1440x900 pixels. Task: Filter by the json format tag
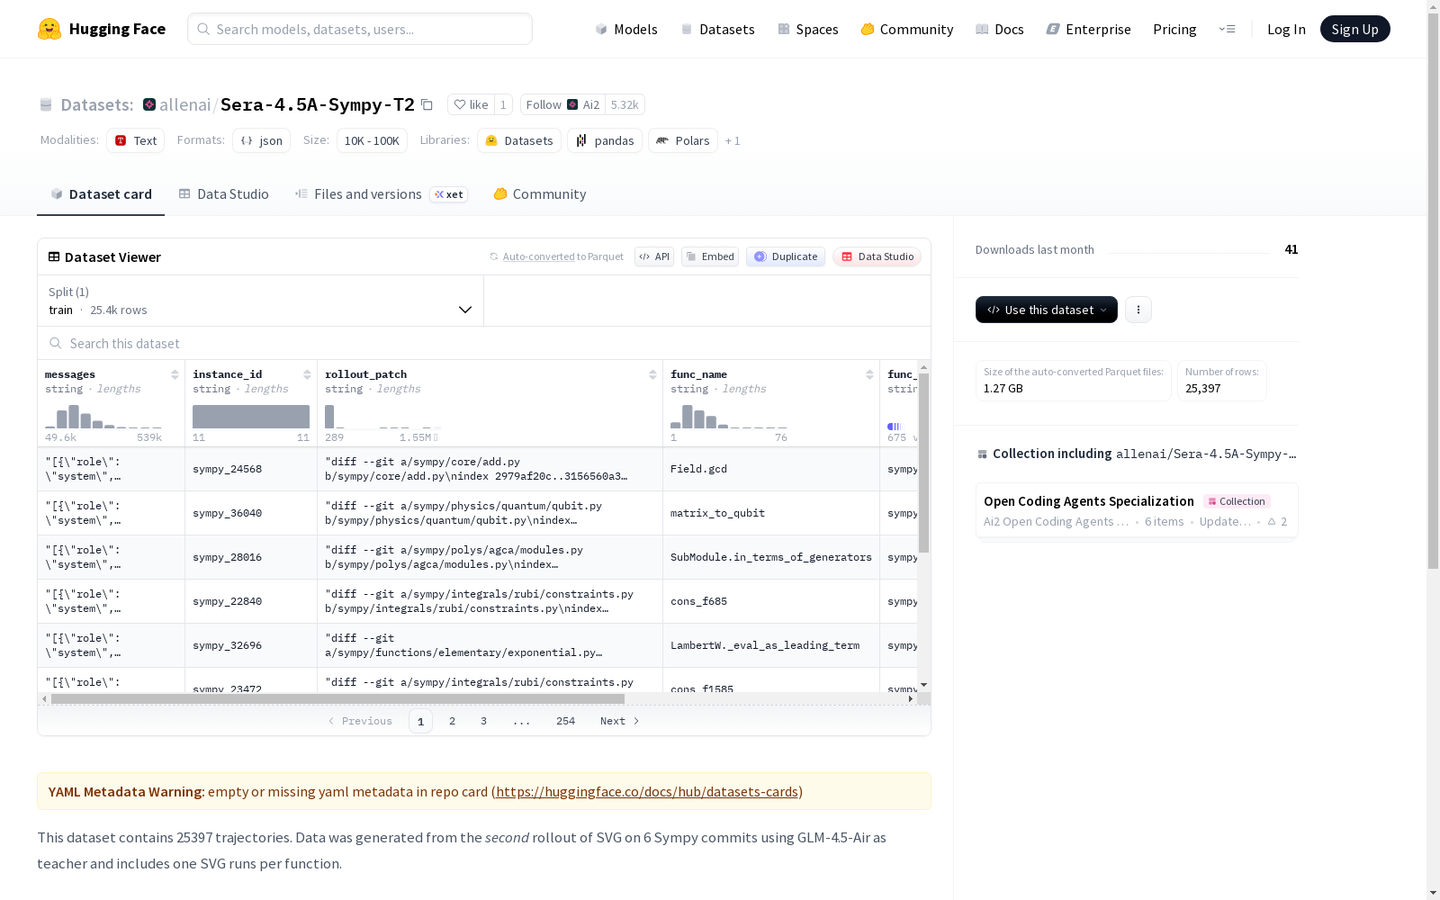[262, 140]
